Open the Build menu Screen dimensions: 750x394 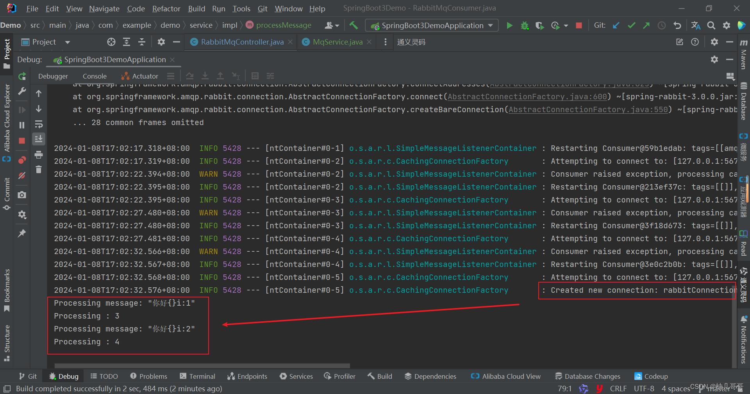[x=196, y=9]
